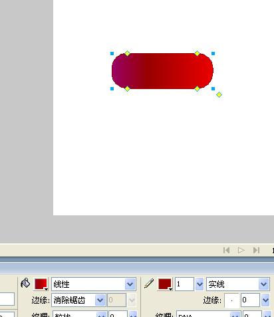
Task: Click the yellow diamond outside the bottom-right corner
Action: tap(219, 95)
